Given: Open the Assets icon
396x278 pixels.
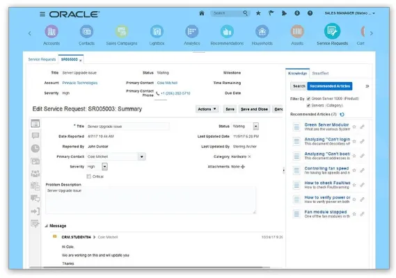Looking at the screenshot, I should tap(297, 31).
